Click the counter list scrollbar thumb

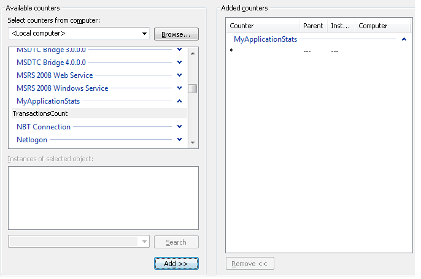(x=193, y=88)
